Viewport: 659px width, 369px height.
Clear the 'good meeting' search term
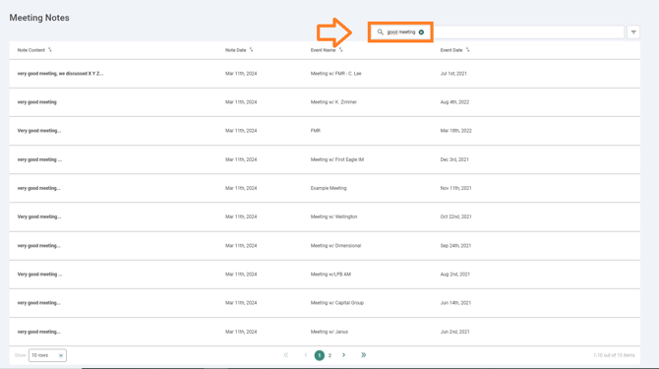[x=421, y=31]
